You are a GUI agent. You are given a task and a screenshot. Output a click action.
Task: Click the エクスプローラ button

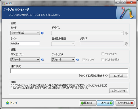[x=118, y=91]
